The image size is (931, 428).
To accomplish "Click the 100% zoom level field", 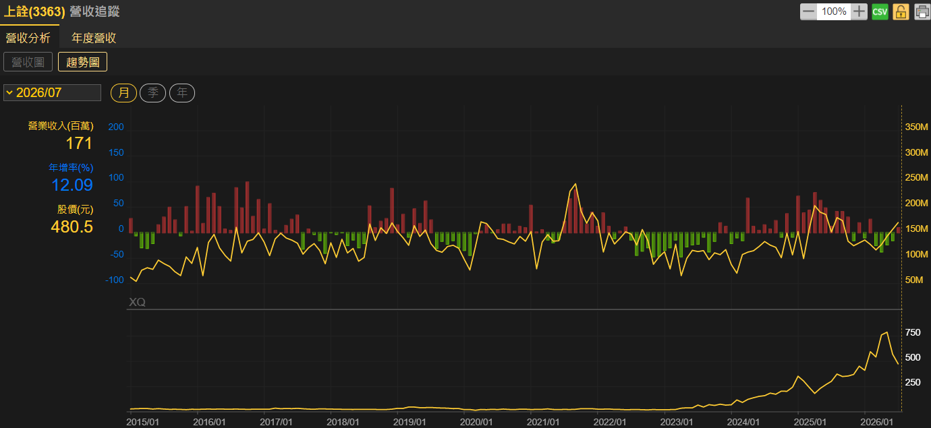I will (834, 11).
